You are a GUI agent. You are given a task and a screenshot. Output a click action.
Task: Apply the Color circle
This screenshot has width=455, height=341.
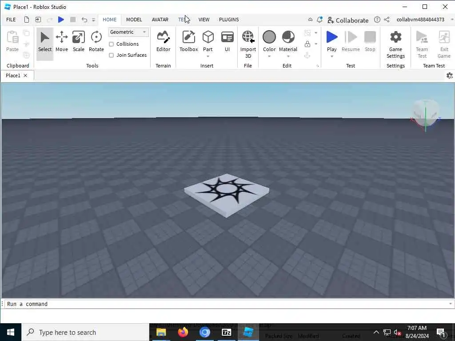click(269, 37)
